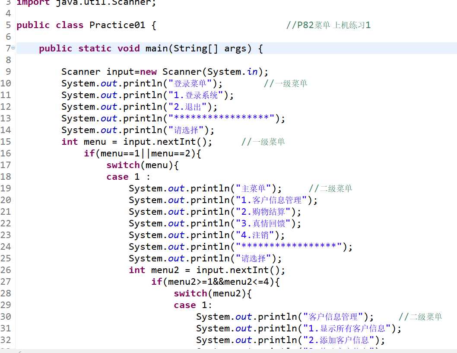Collapse the main method fold marker at line 7
The width and height of the screenshot is (457, 353).
click(13, 48)
